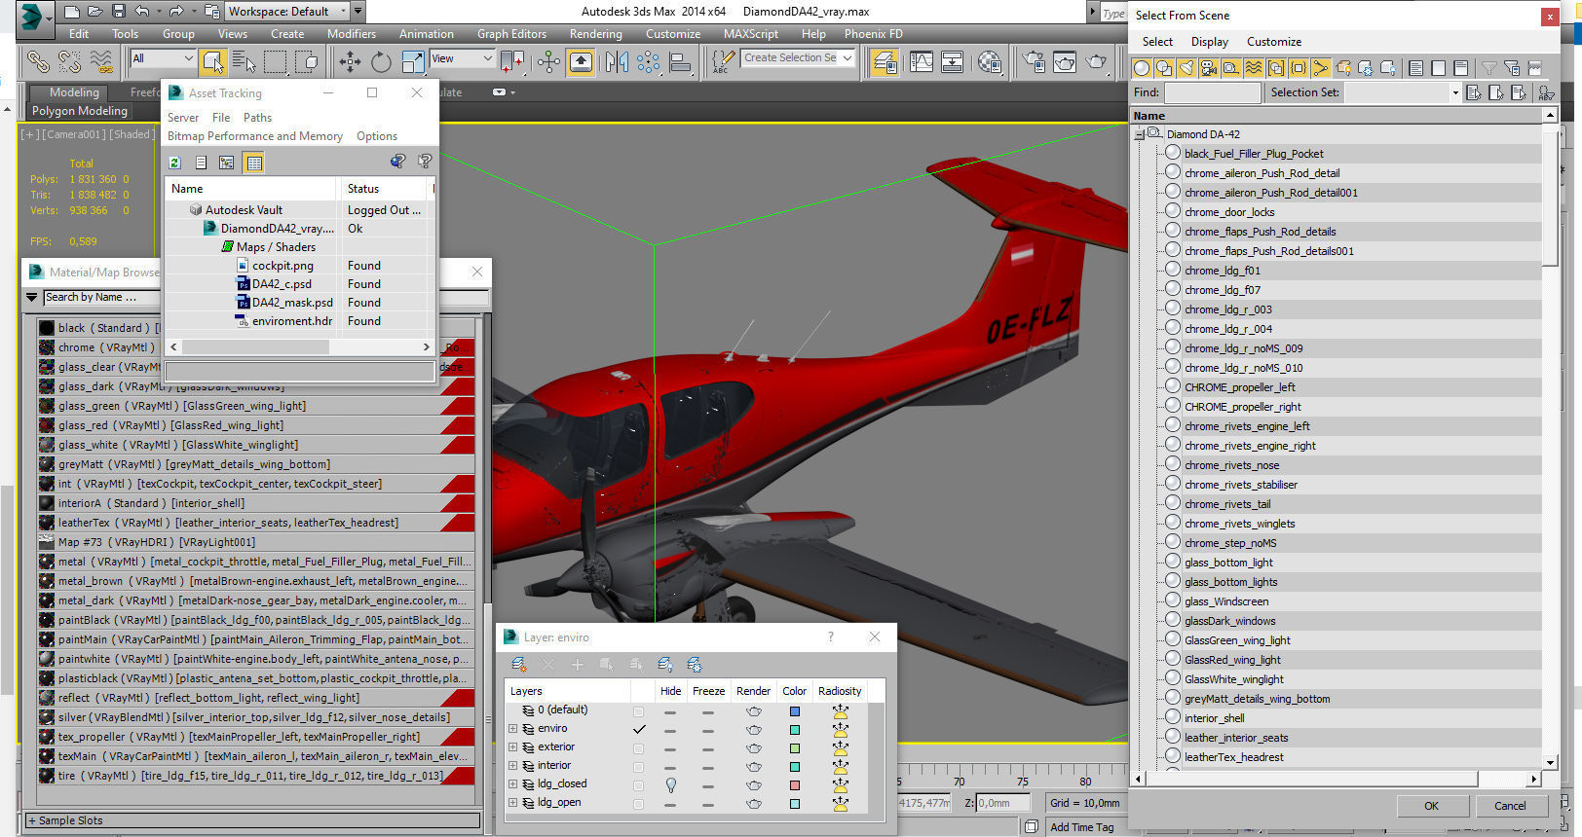Click Select All icon in Select From Scene
This screenshot has height=837, width=1582.
pyautogui.click(x=1415, y=68)
